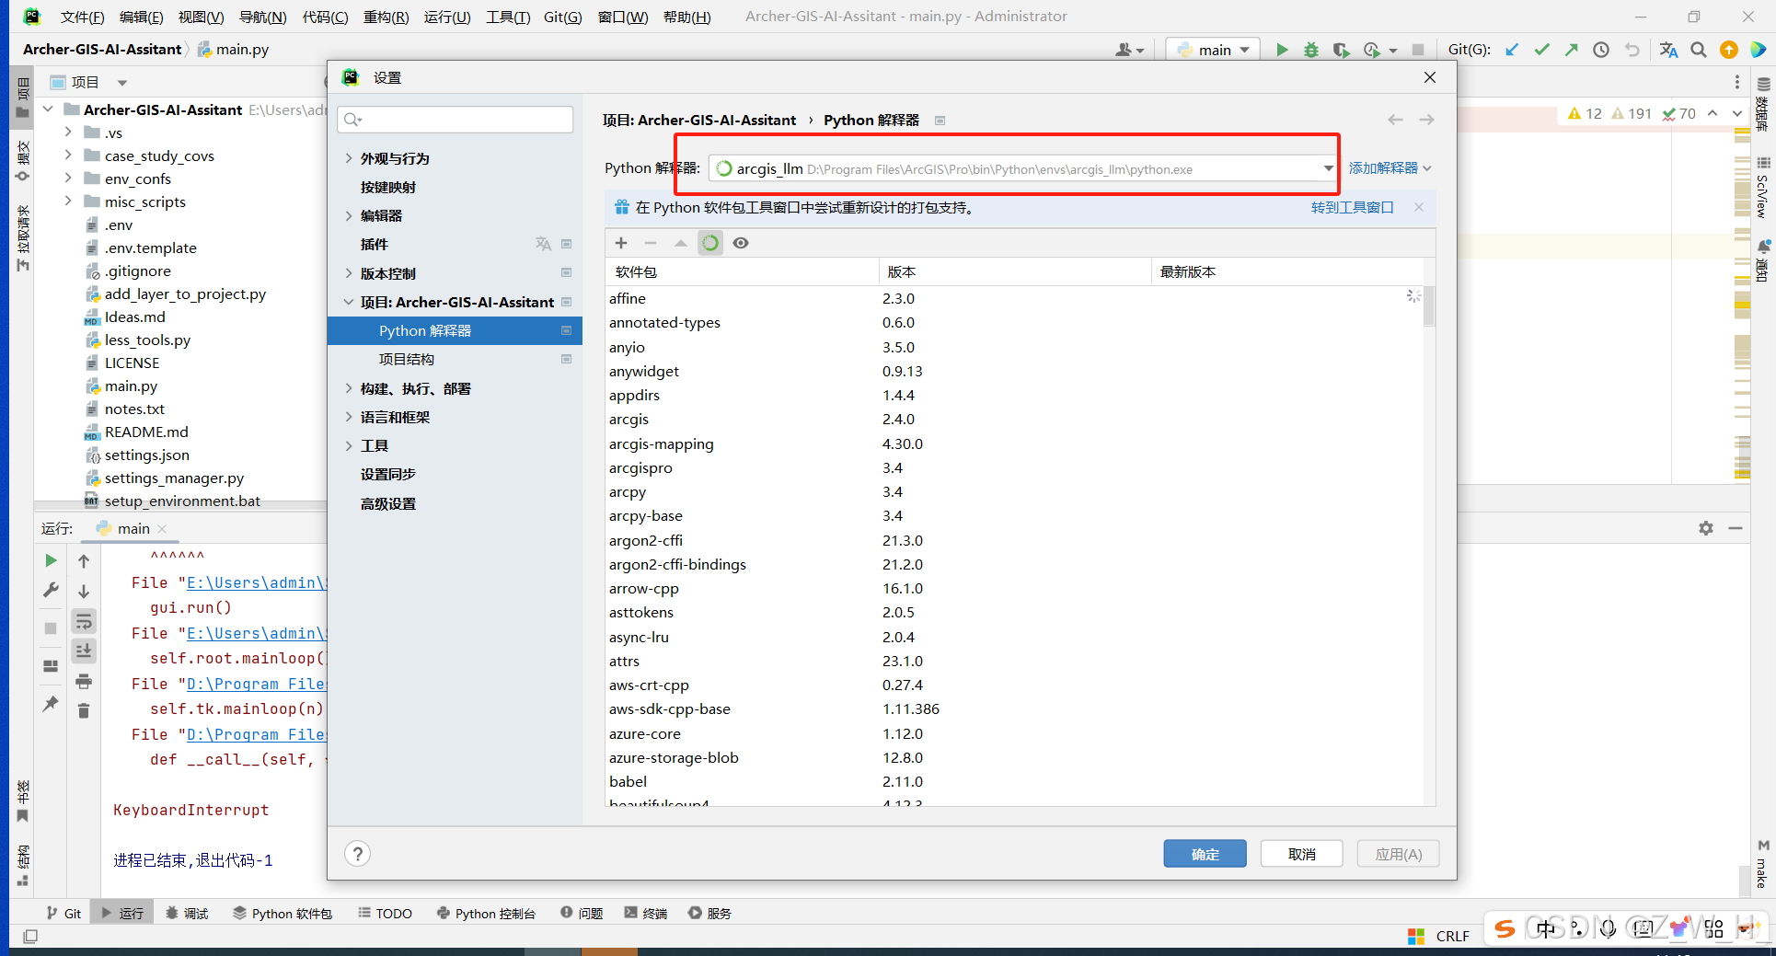Image resolution: width=1776 pixels, height=956 pixels.
Task: Expand the Appearance & Behavior settings node
Action: (349, 158)
